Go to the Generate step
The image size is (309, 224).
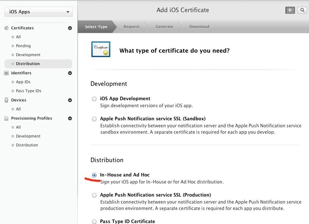click(x=164, y=26)
